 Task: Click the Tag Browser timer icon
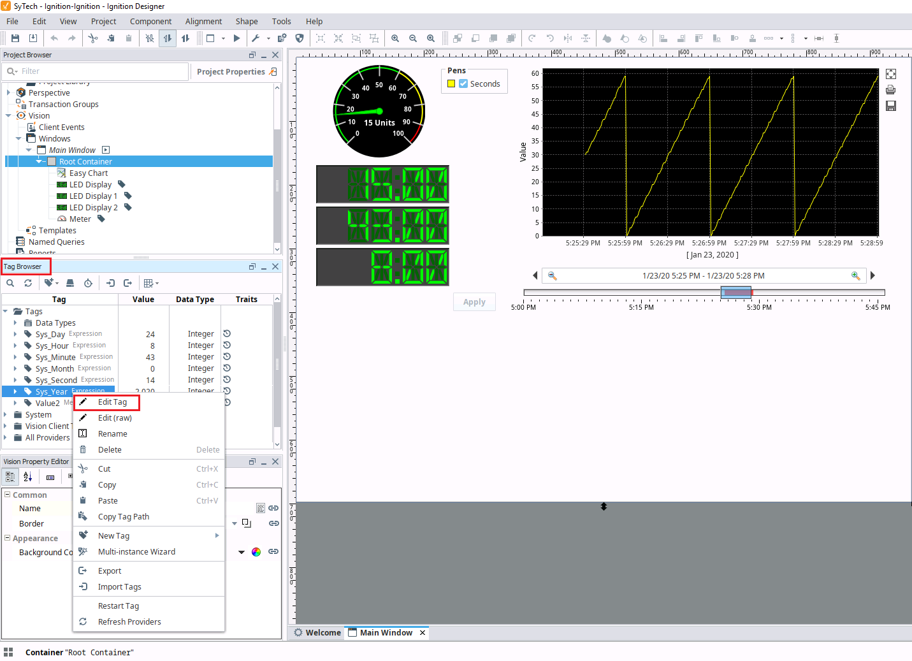(88, 283)
